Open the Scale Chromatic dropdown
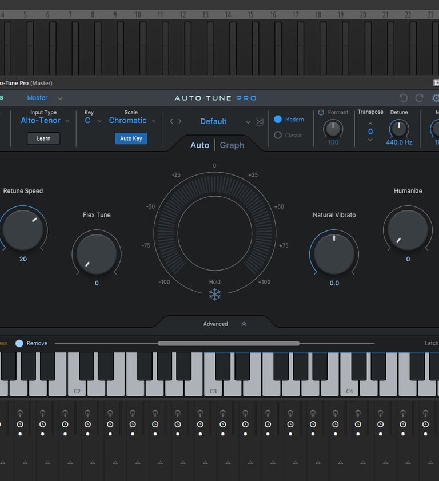The height and width of the screenshot is (481, 439). pyautogui.click(x=133, y=121)
